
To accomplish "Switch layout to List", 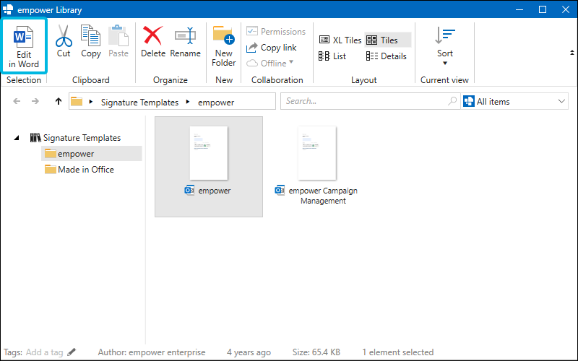I will [332, 56].
